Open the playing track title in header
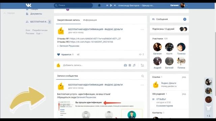Image resolution: width=216 pixels, height=121 pixels. (136, 5)
